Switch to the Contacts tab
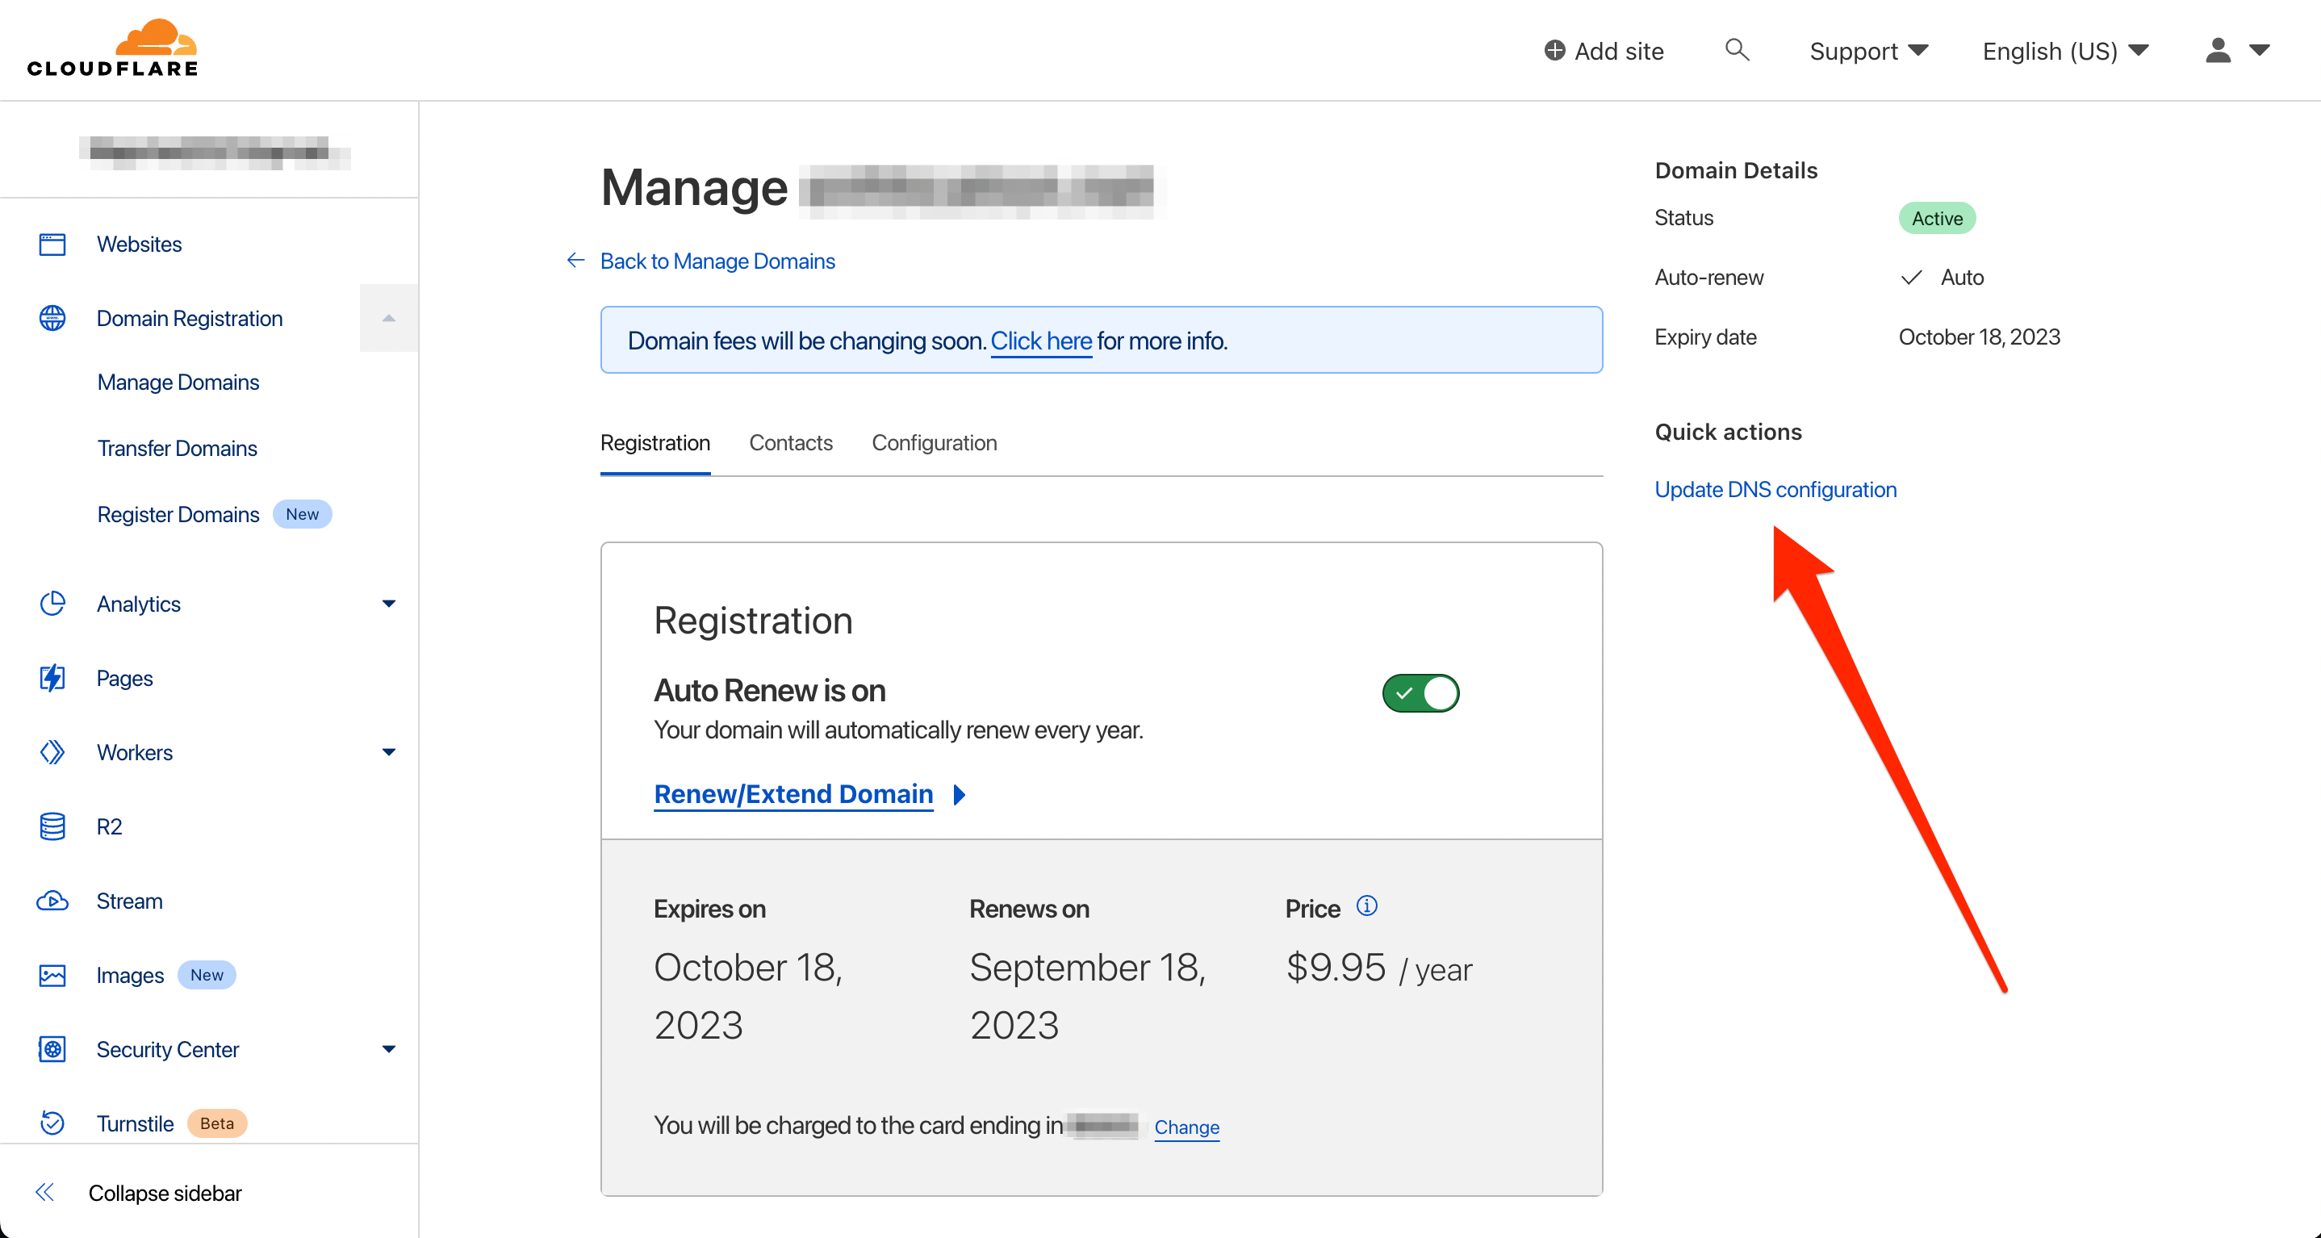This screenshot has height=1238, width=2321. pos(791,442)
